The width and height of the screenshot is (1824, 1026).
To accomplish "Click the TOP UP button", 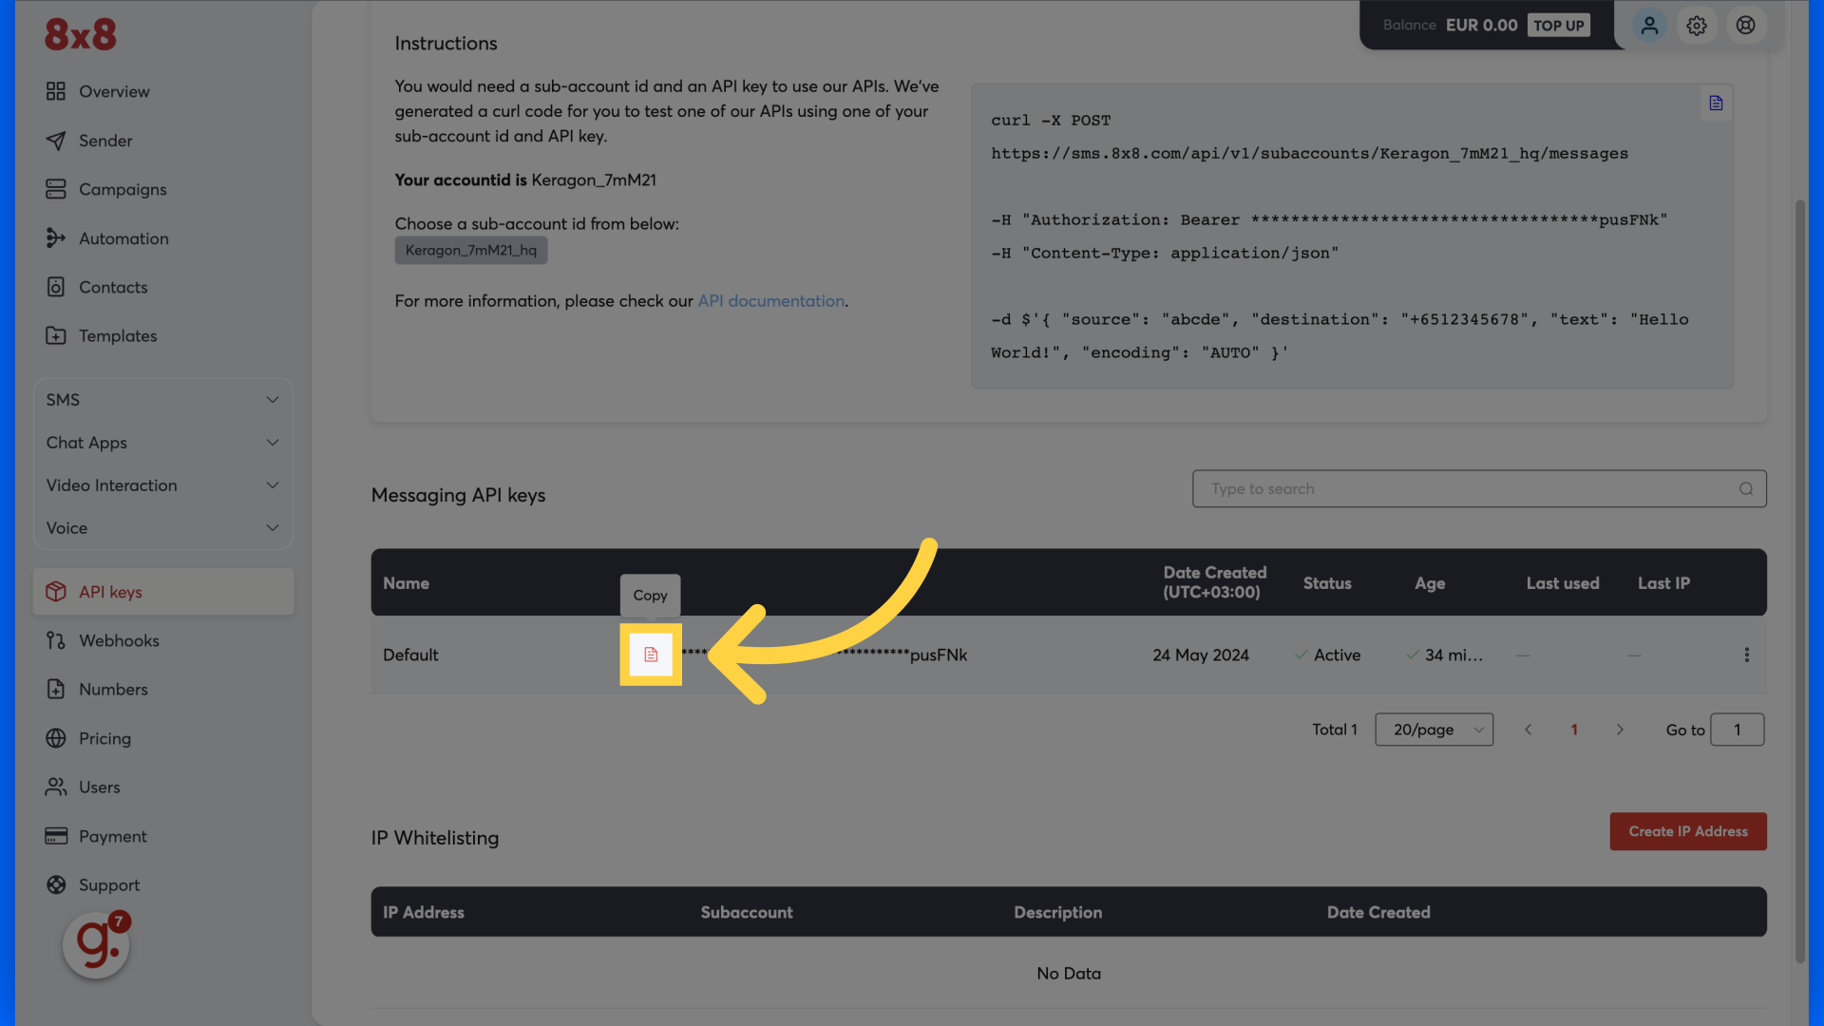I will point(1558,26).
